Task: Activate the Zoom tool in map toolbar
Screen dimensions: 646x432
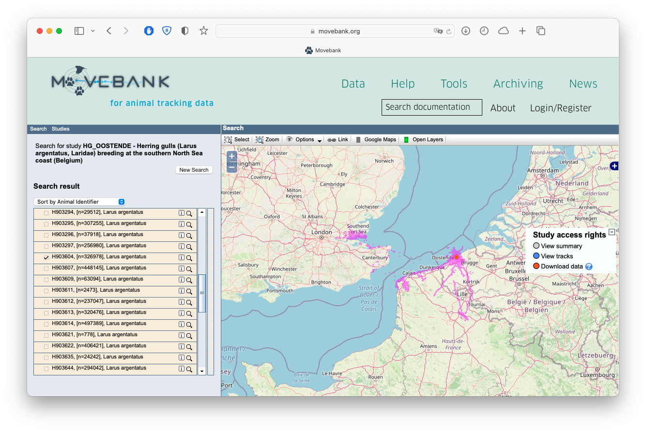Action: coord(267,139)
